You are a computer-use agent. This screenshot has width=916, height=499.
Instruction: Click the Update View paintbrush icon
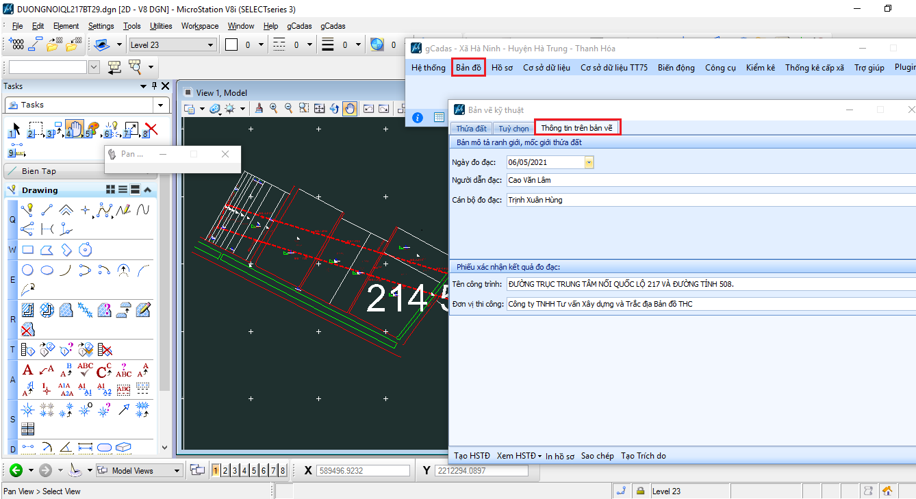click(259, 108)
